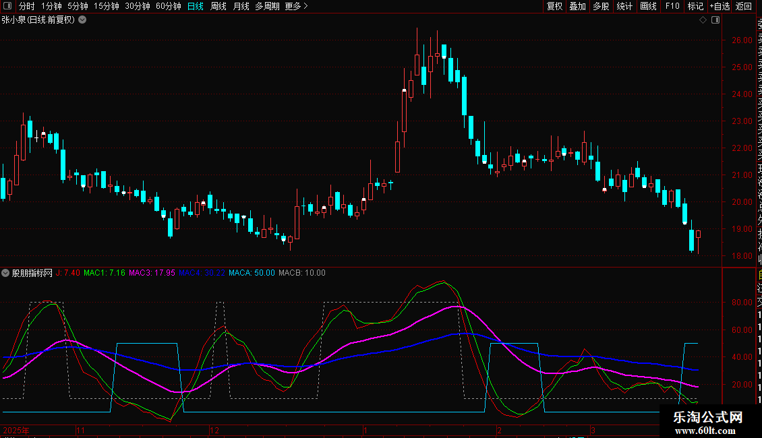Screen dimensions: 762x438
Task: Click the magenta MAC3 value label
Action: point(152,273)
